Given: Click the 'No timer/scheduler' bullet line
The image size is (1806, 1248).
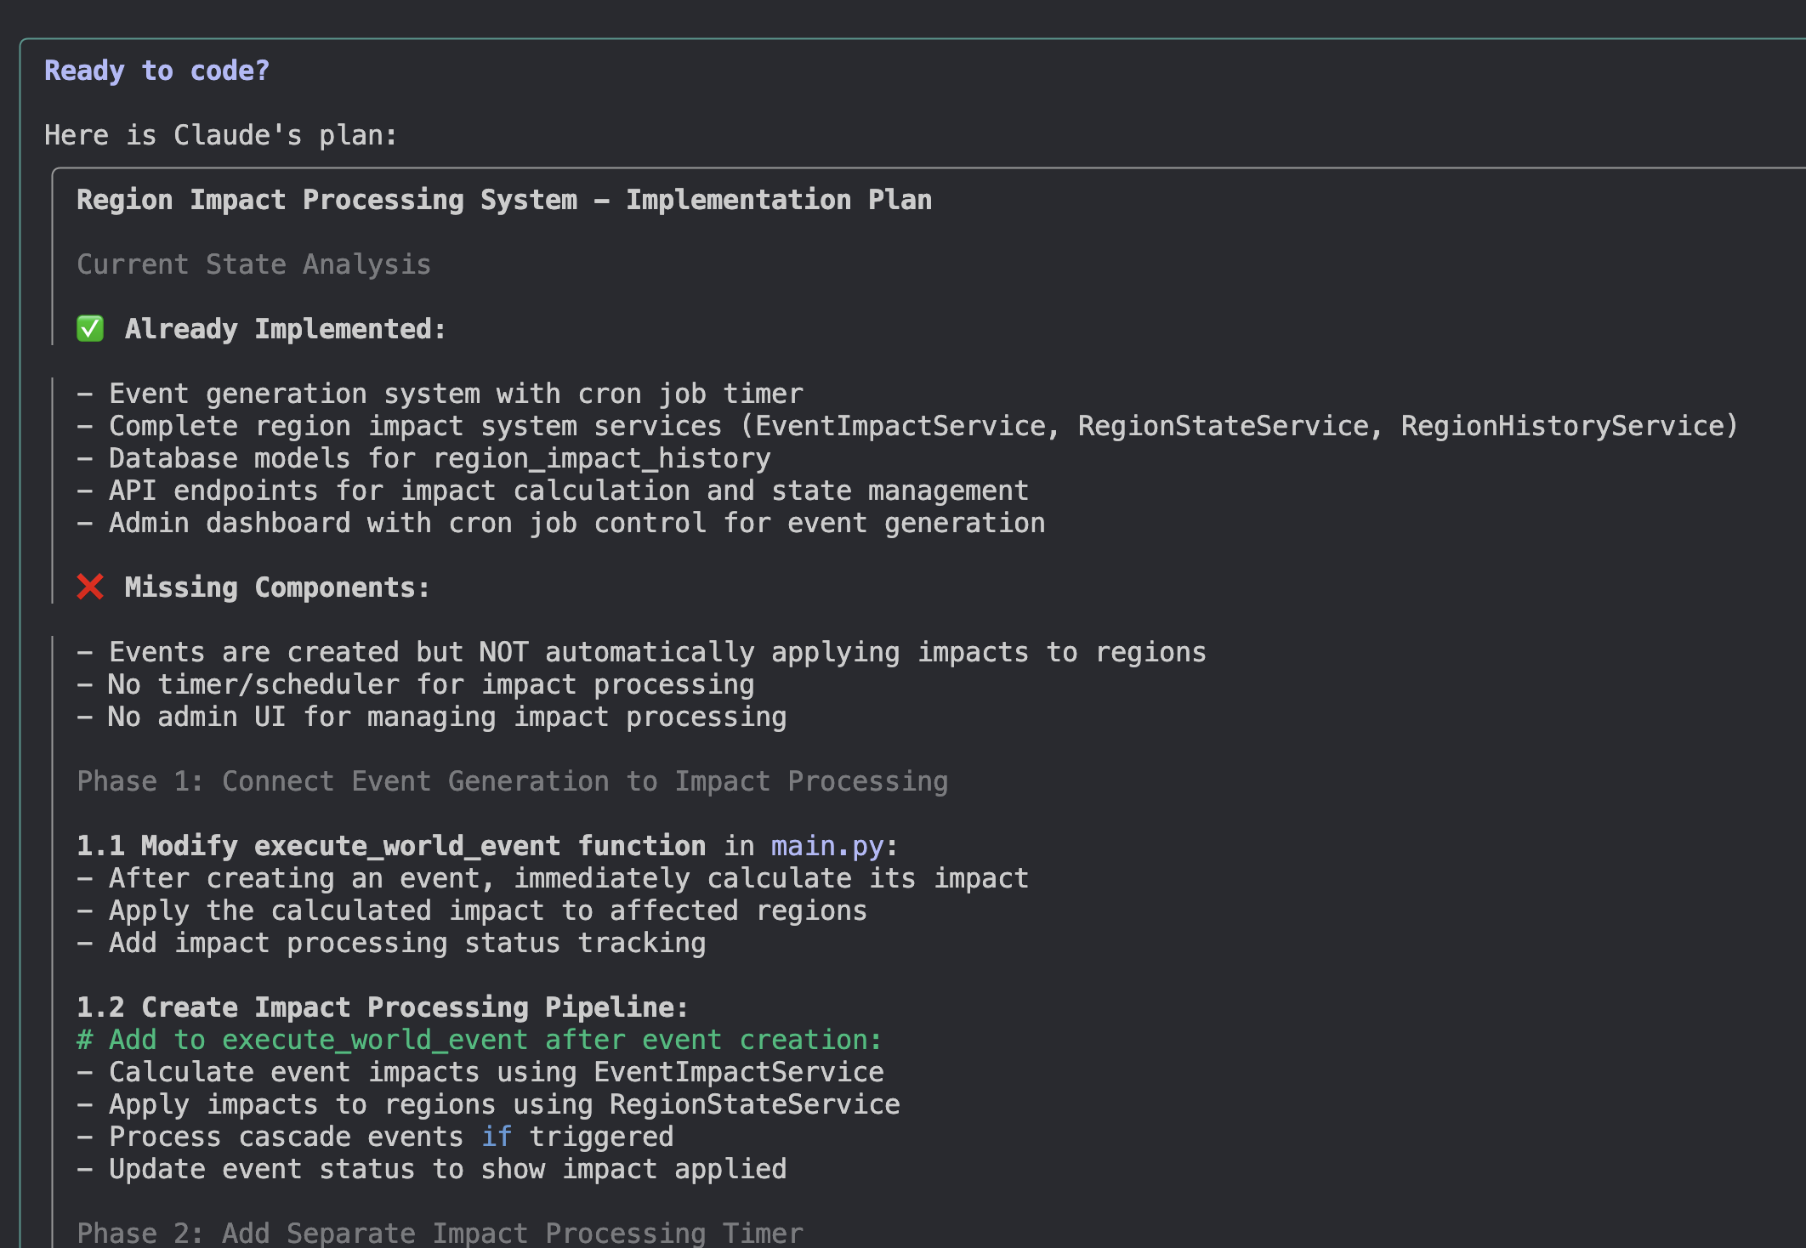Looking at the screenshot, I should pos(415,684).
